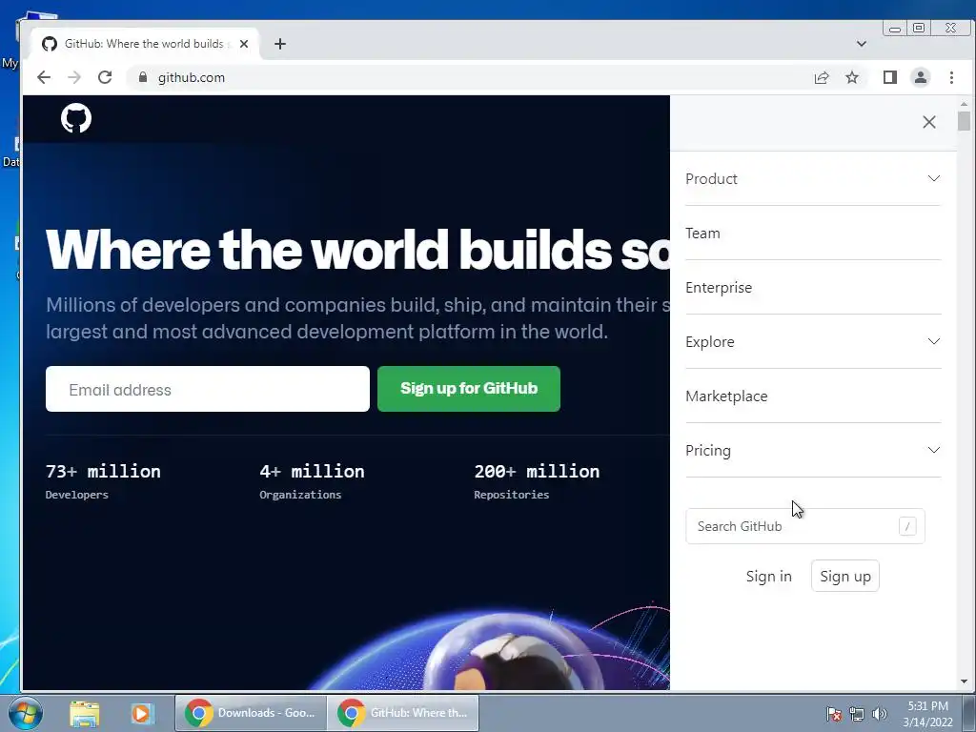Open Windows Start menu
Image resolution: width=976 pixels, height=732 pixels.
[x=26, y=713]
